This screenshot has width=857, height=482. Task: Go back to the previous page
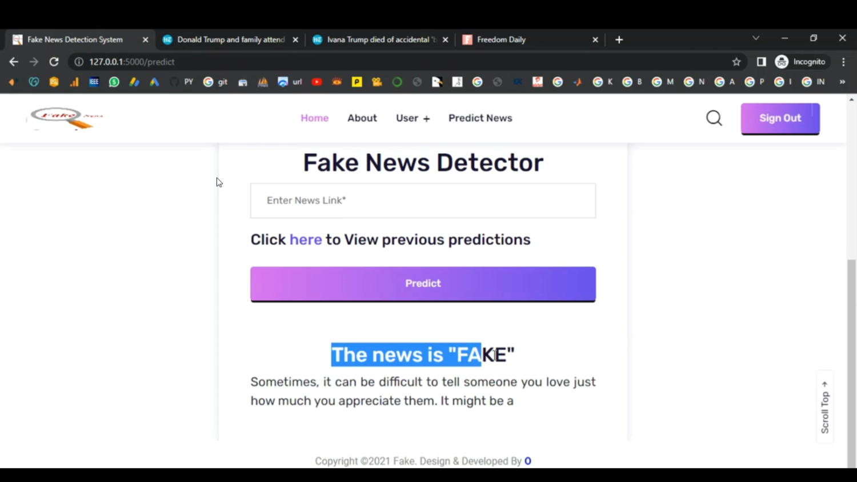14,62
